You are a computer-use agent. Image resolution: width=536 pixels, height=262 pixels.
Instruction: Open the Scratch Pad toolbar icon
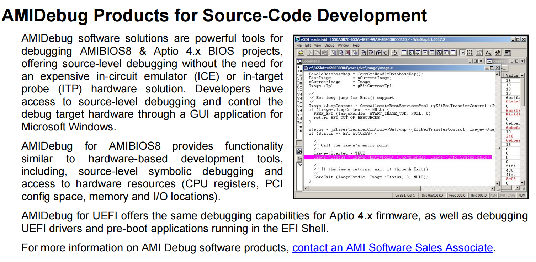[x=453, y=53]
